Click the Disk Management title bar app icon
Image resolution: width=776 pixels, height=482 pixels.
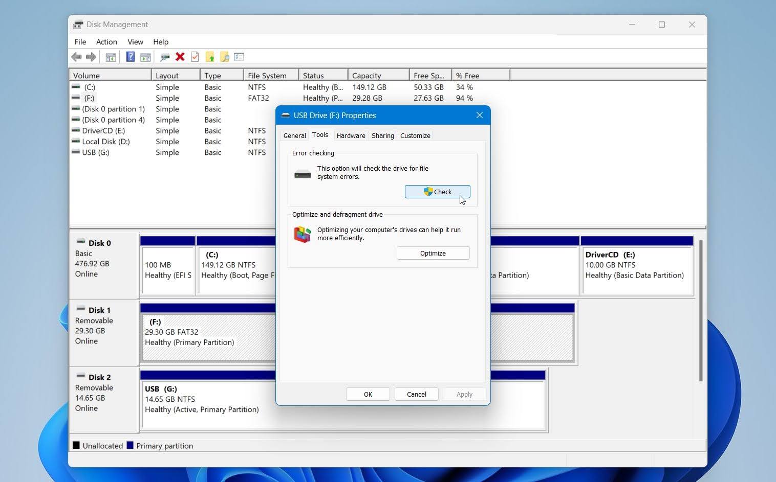[x=78, y=25]
